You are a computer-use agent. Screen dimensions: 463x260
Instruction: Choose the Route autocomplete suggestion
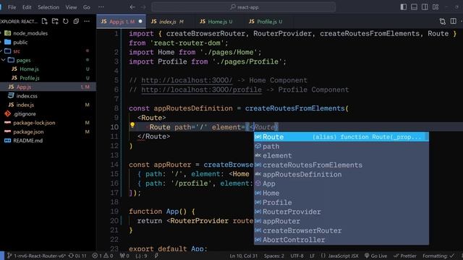coord(341,136)
